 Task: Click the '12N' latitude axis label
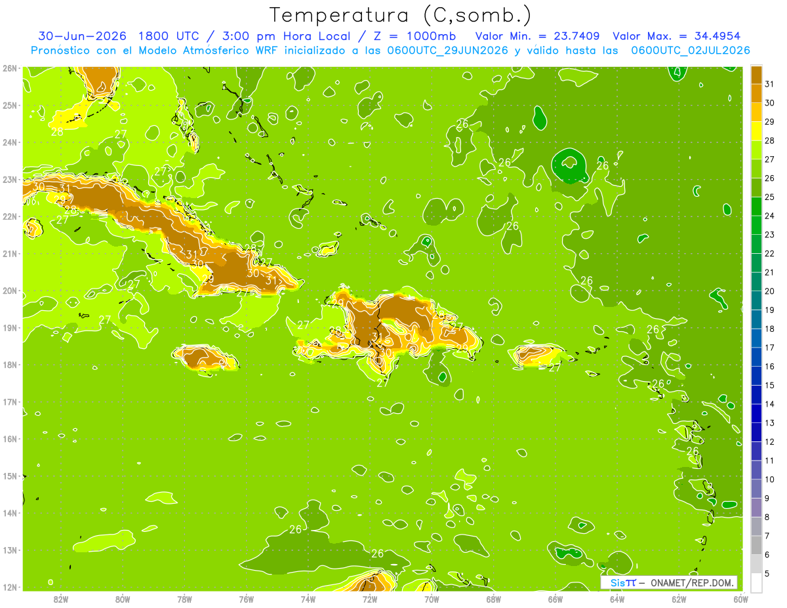(x=10, y=587)
